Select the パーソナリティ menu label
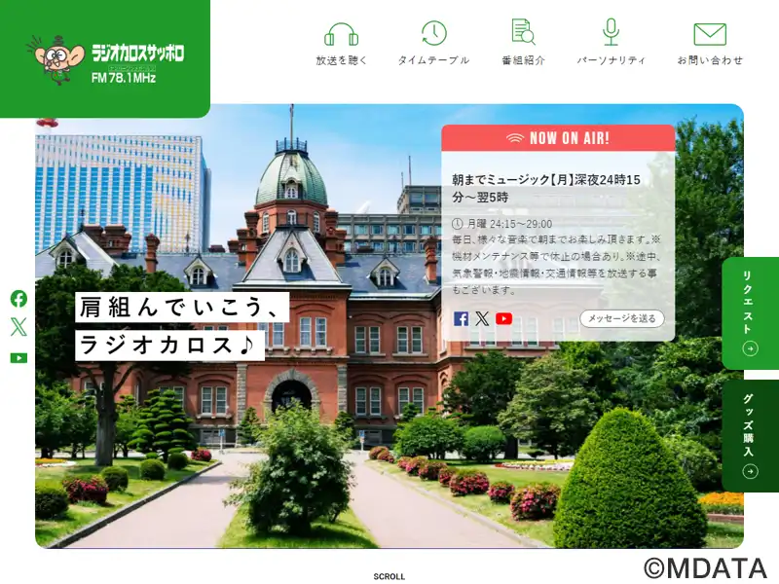 click(611, 60)
